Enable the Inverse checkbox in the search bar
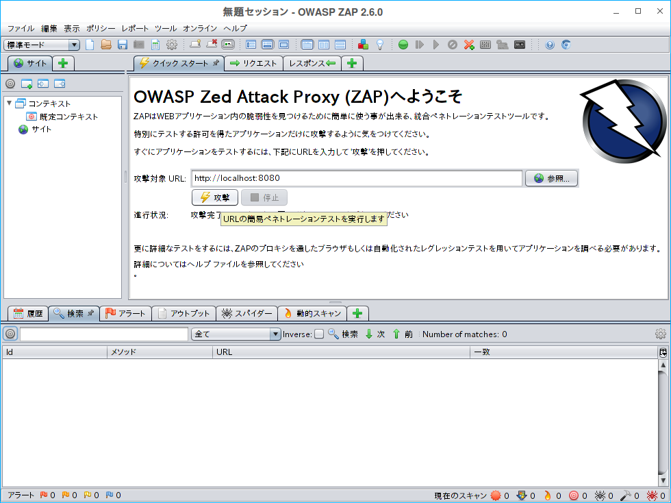 coord(320,334)
